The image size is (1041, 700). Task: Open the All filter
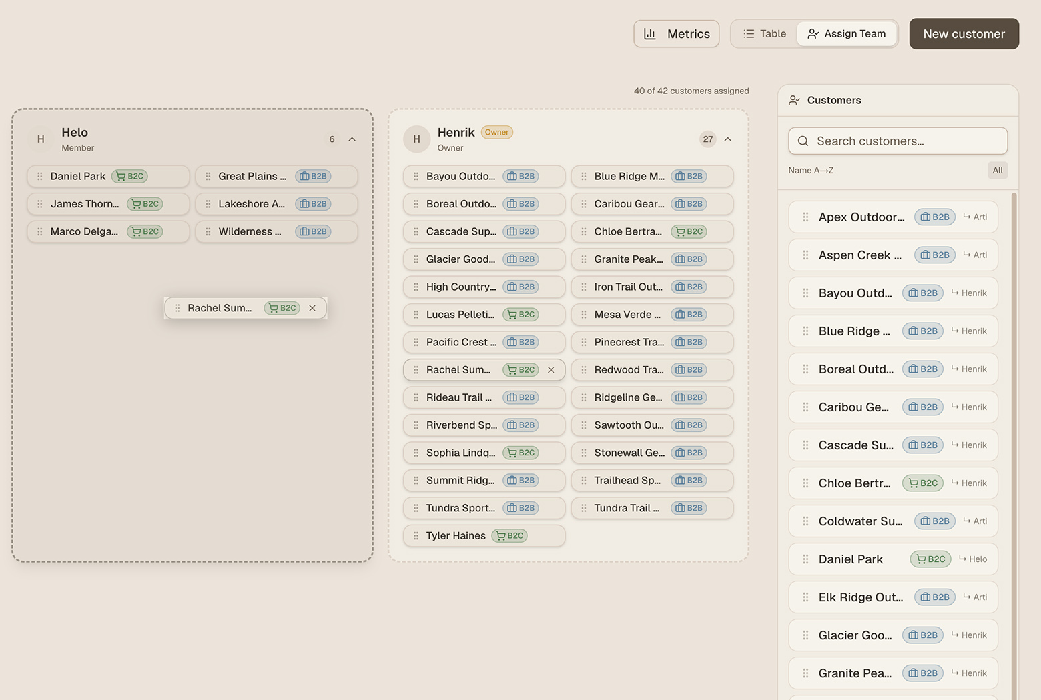pos(997,171)
